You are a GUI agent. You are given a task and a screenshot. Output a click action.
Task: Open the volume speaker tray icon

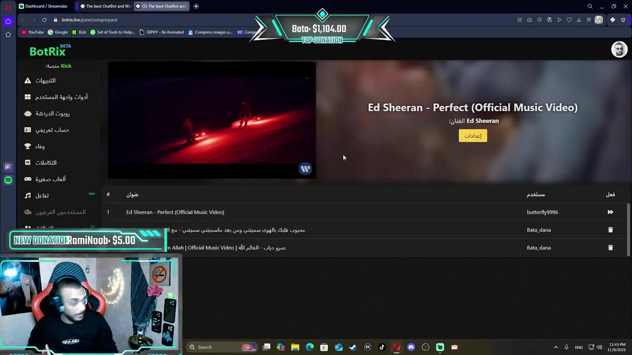click(599, 347)
